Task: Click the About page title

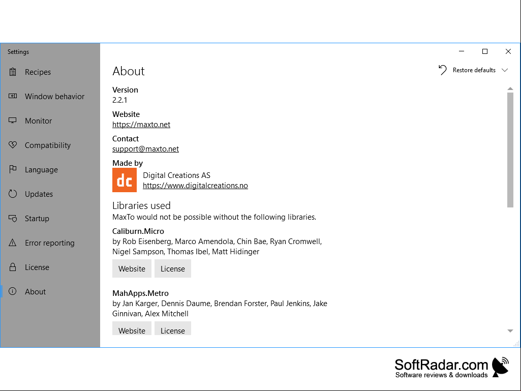Action: 129,71
